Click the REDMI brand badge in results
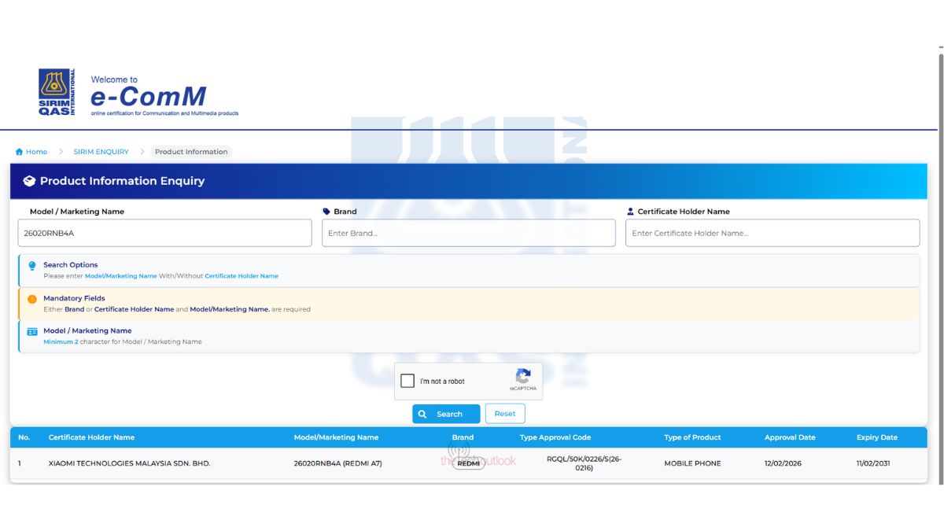Image resolution: width=944 pixels, height=531 pixels. (x=468, y=463)
